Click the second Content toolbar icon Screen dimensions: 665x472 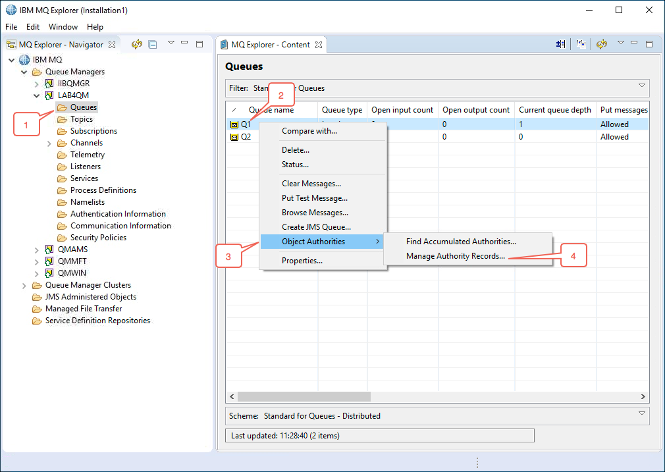(x=581, y=43)
